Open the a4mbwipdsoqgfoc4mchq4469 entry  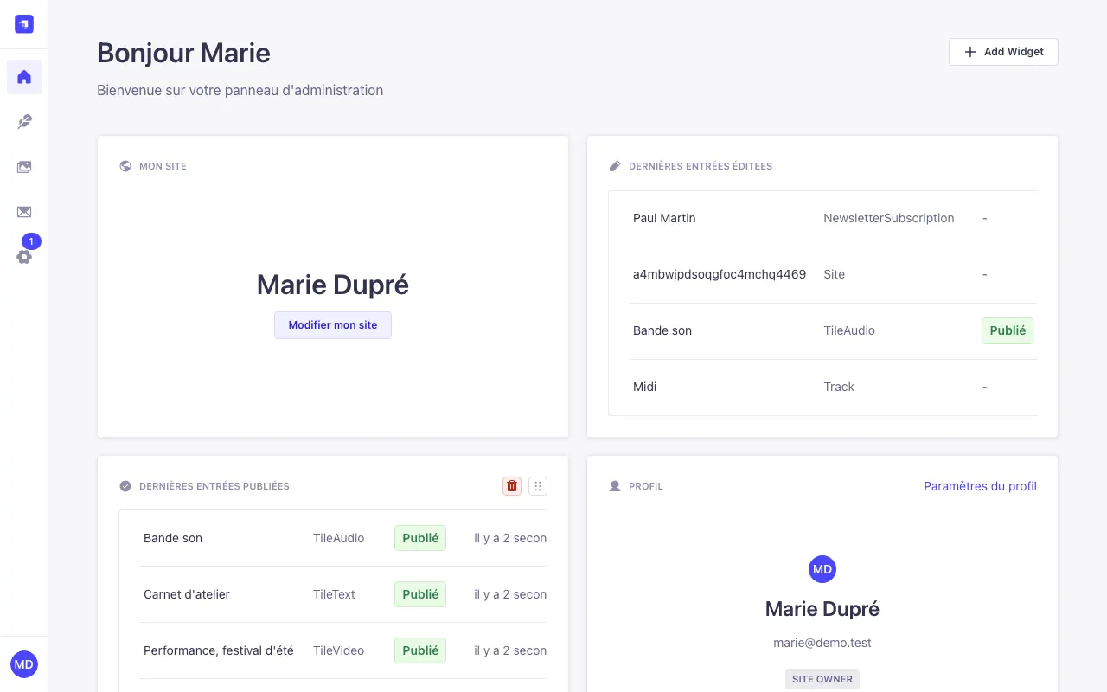(x=720, y=274)
